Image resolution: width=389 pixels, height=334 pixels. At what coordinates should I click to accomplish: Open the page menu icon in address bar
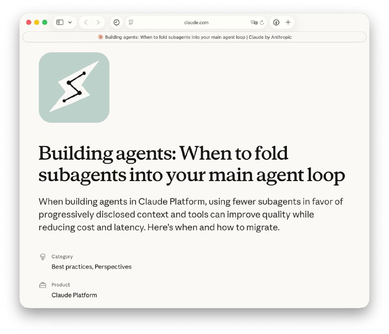point(131,22)
